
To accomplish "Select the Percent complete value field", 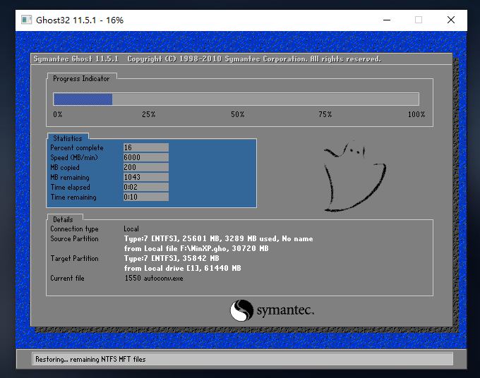I will tap(145, 148).
